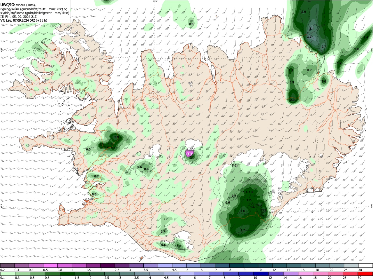Pick the light pink swatch above rain label 16
373x280 pixels.
(x=305, y=274)
